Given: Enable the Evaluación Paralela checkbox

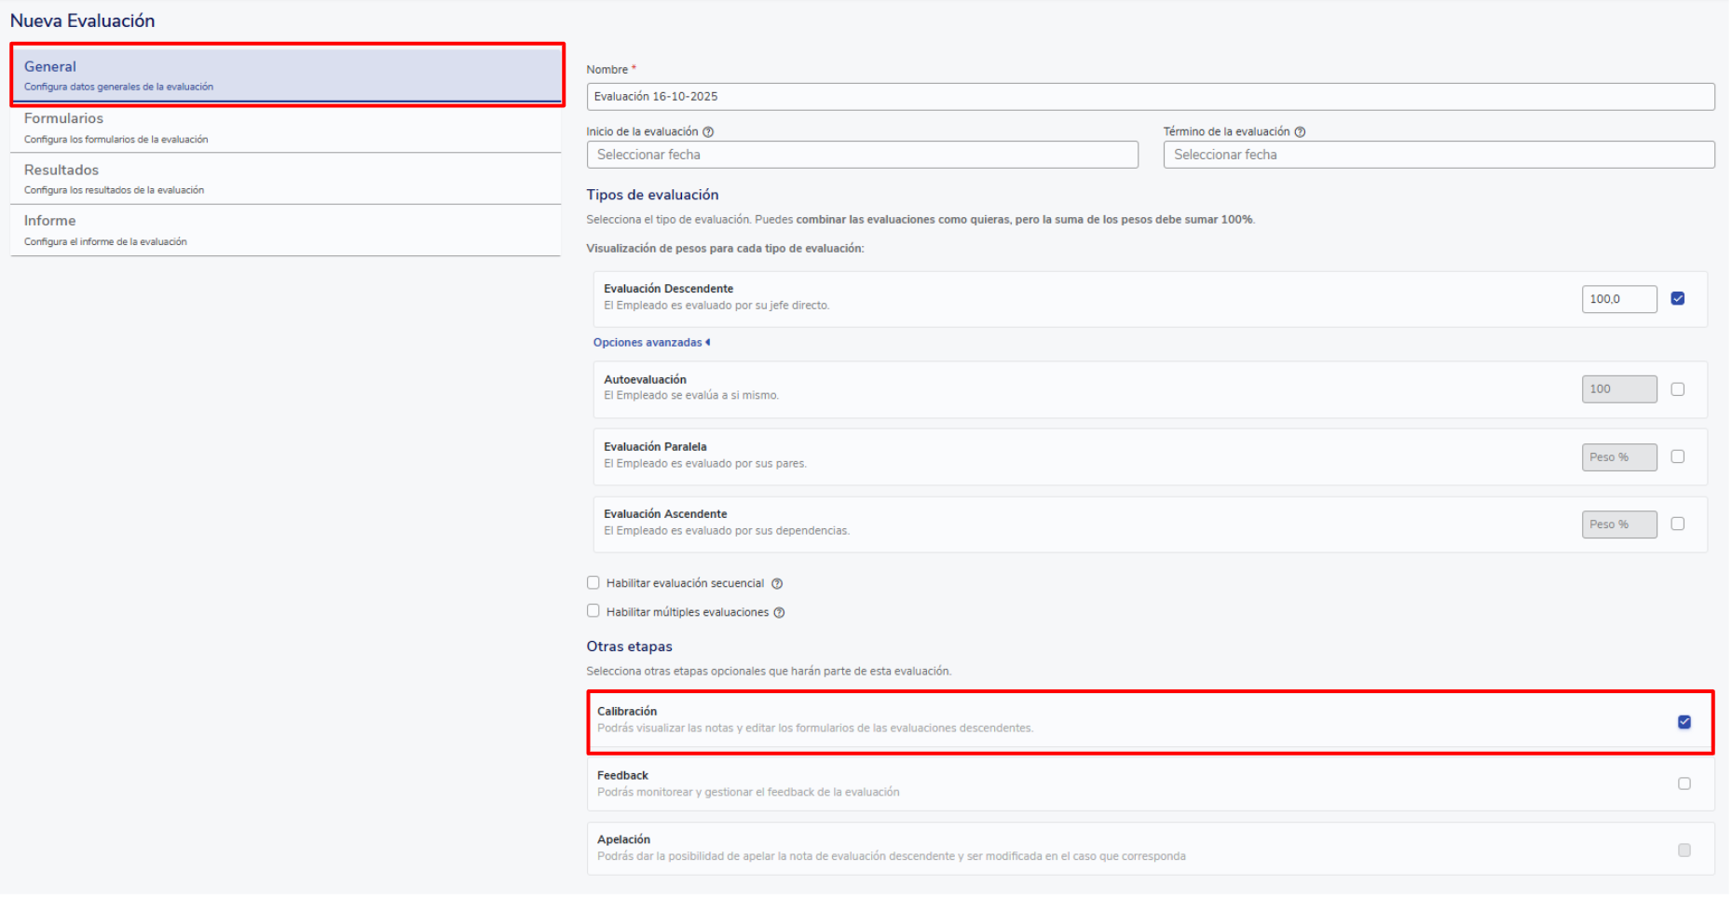Looking at the screenshot, I should point(1678,457).
